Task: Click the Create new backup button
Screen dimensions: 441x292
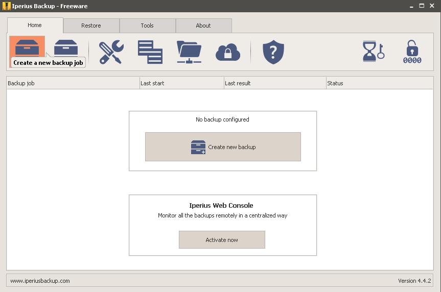Action: (x=223, y=147)
